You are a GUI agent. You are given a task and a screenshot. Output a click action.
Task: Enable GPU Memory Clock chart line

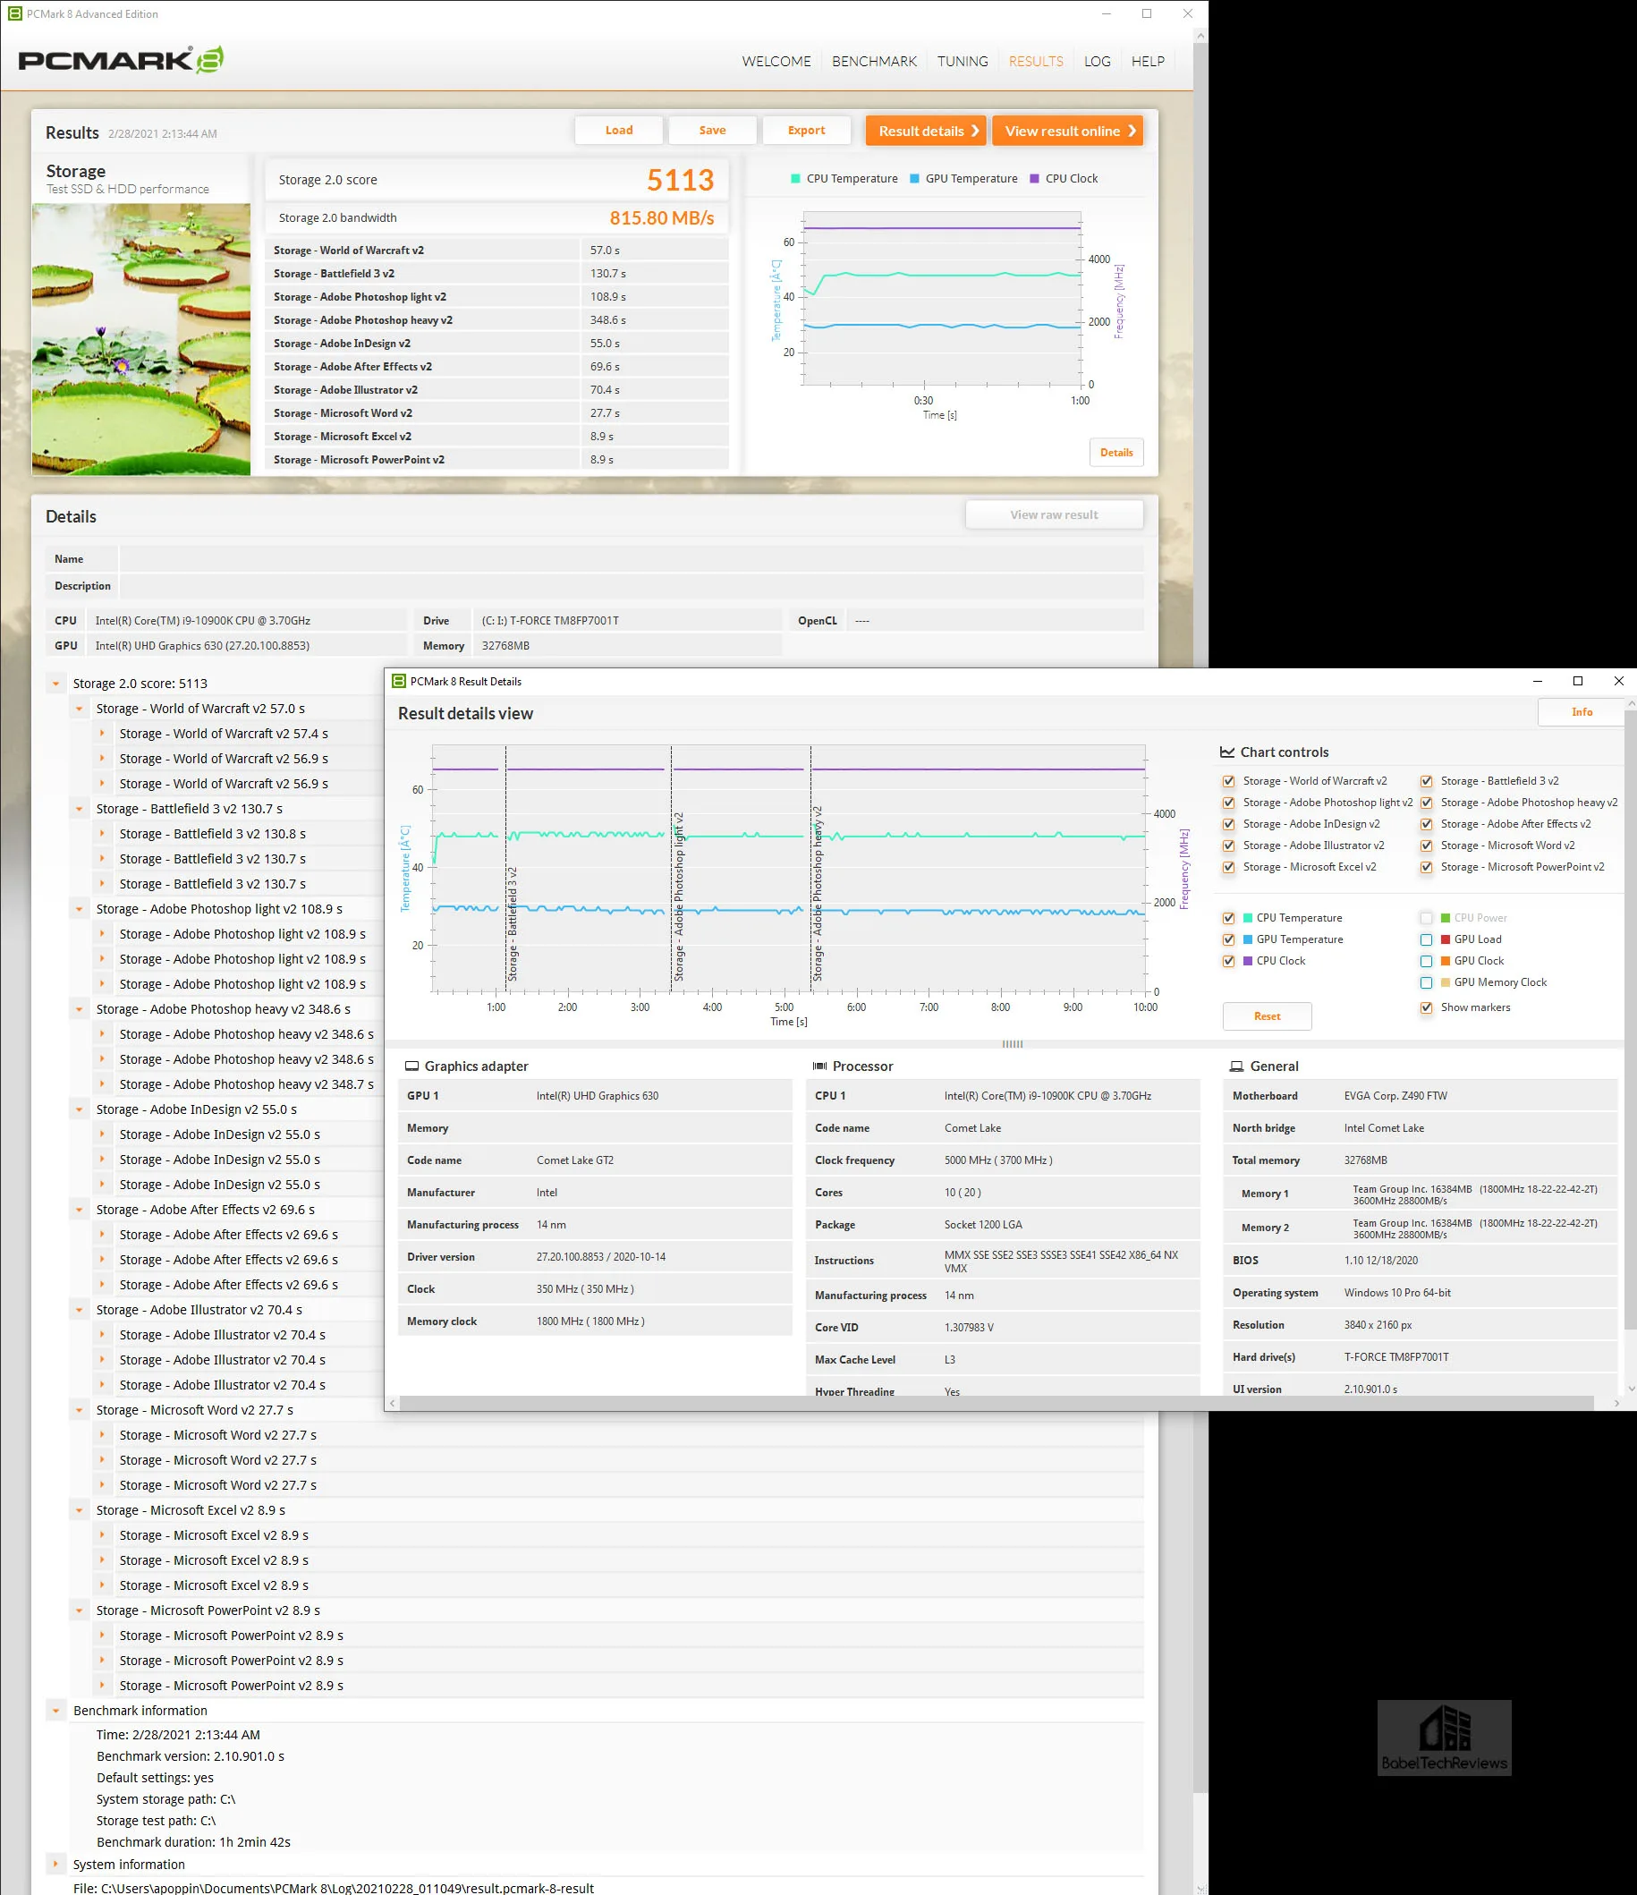(x=1427, y=982)
